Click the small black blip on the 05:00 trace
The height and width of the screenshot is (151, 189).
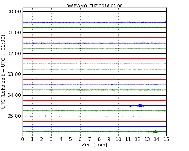(x=45, y=116)
